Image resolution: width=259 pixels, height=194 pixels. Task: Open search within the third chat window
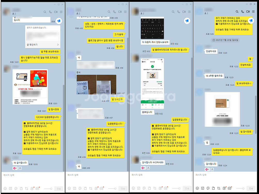(x=173, y=12)
